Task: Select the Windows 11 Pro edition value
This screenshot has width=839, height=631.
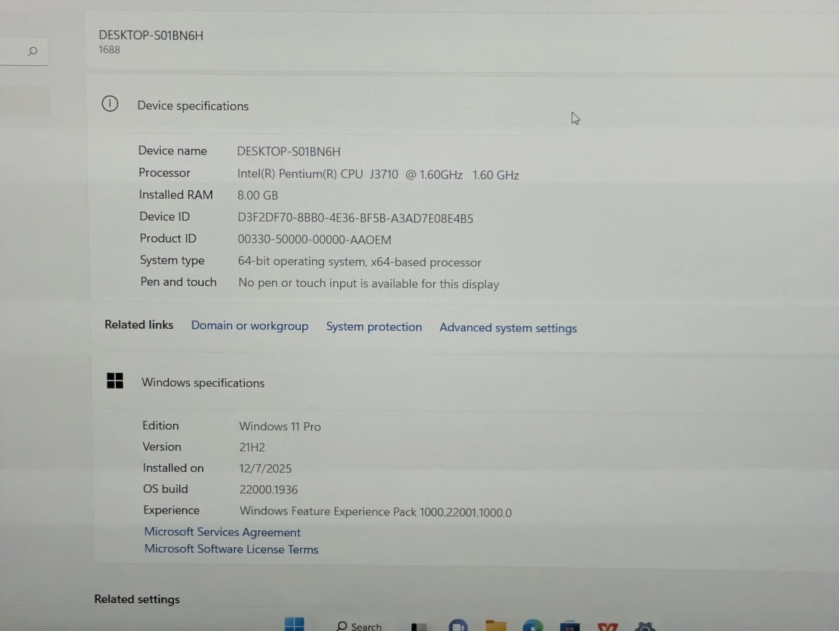Action: tap(280, 427)
